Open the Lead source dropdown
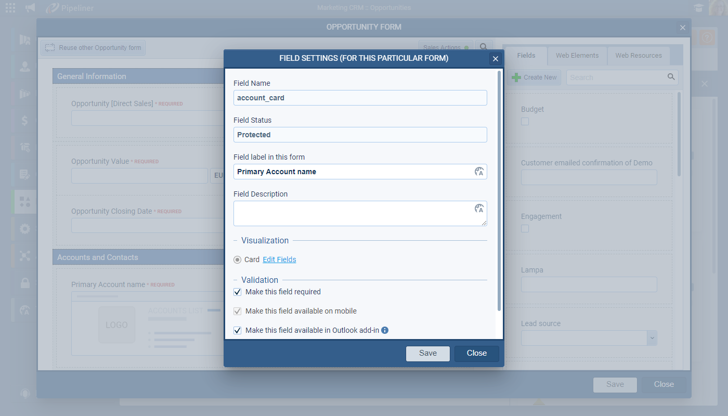This screenshot has height=416, width=728. click(x=652, y=338)
